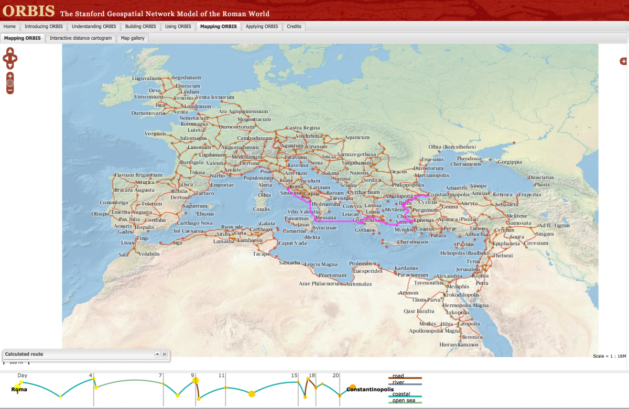Expand the side panel with the red plus
The height and width of the screenshot is (409, 629).
pos(623,61)
